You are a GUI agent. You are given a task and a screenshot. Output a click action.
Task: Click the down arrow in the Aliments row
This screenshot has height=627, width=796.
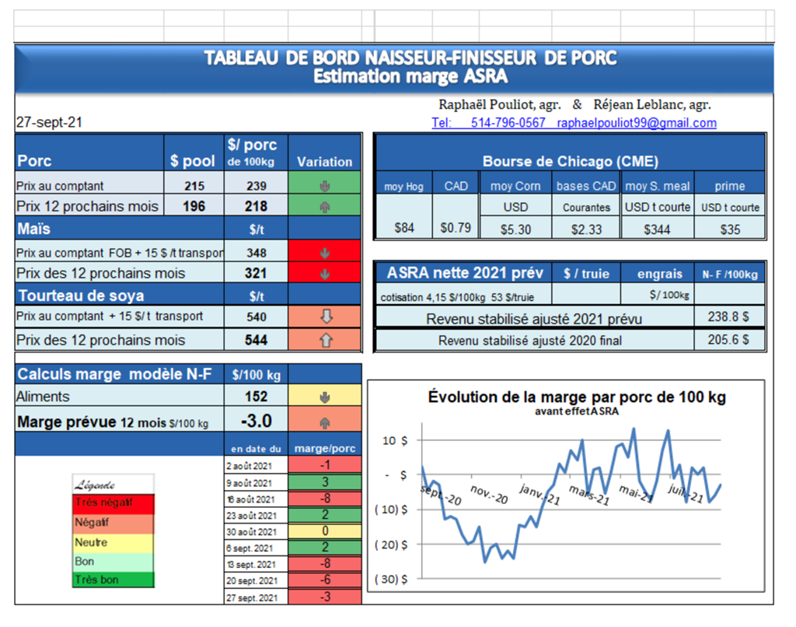(x=324, y=397)
